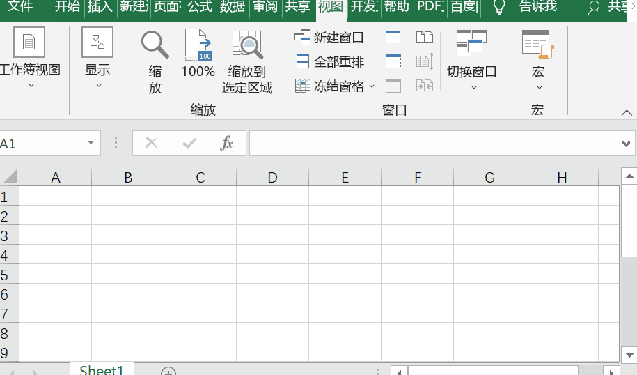Select column D header
The height and width of the screenshot is (375, 637).
[x=273, y=177]
